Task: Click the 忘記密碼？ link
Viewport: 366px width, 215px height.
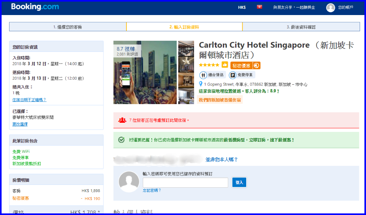Action: (x=152, y=190)
